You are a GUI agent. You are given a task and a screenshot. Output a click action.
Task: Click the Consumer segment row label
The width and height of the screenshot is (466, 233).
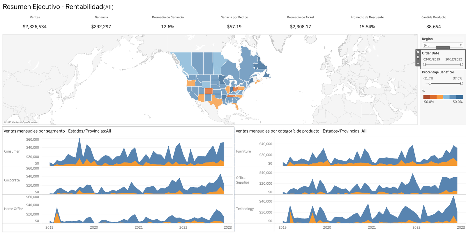(12, 151)
